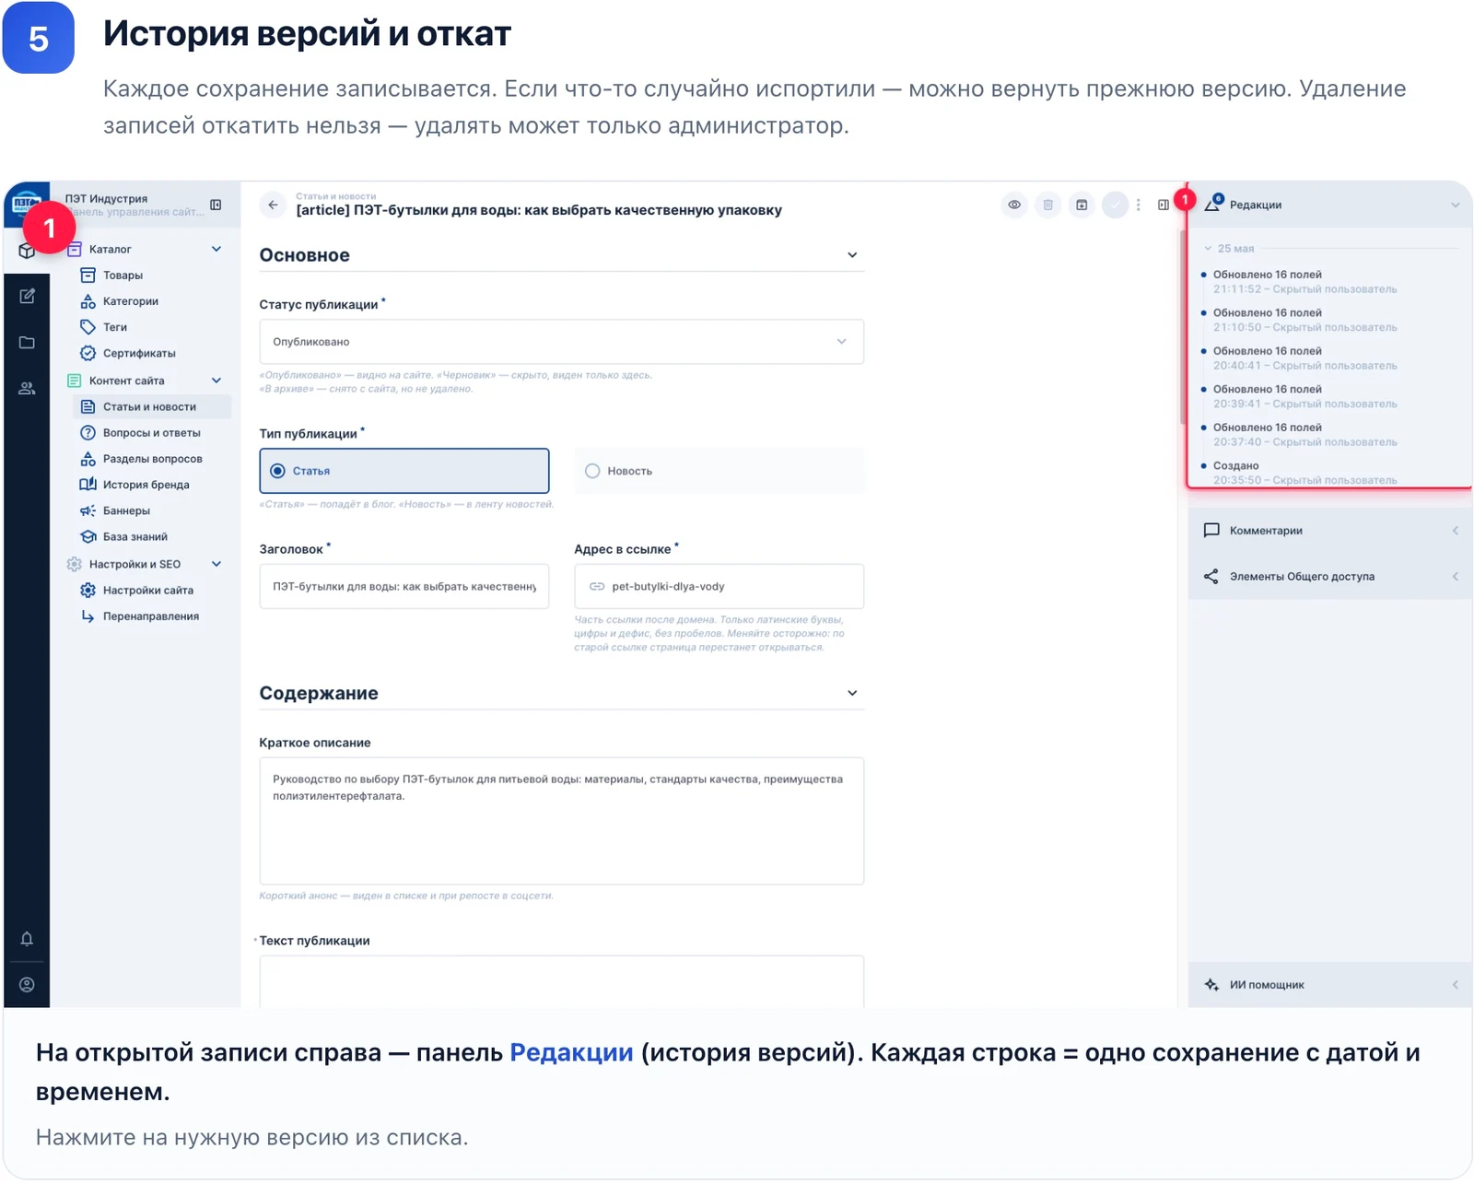Collapse the left navigation panel icon
Image resolution: width=1474 pixels, height=1184 pixels.
tap(216, 205)
